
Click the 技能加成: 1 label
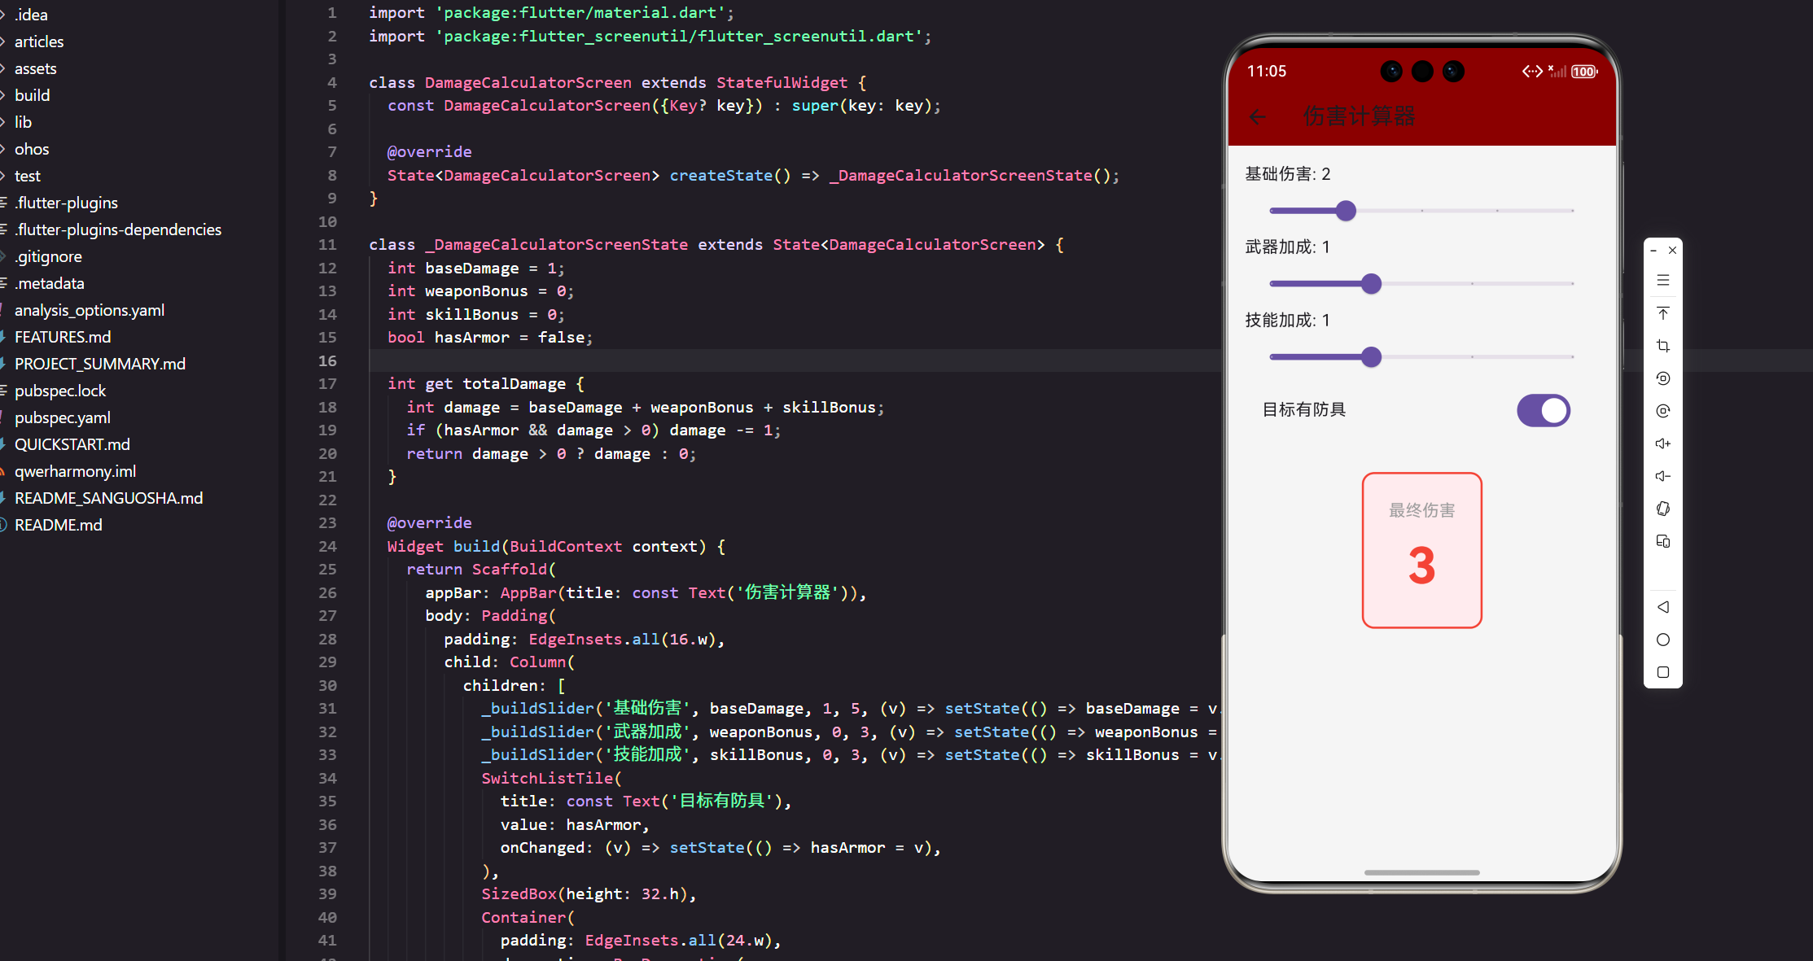point(1288,321)
